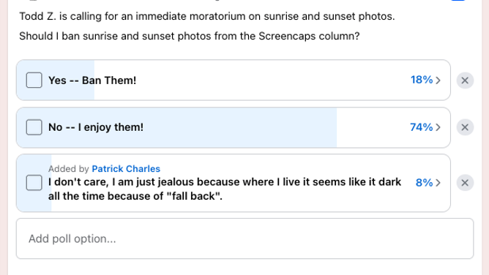Click the "Should I ban sunrise" question text
This screenshot has width=489, height=275.
190,36
